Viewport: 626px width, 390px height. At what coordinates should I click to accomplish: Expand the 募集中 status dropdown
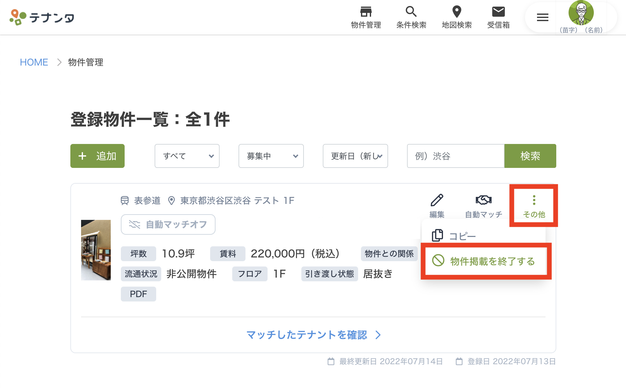pyautogui.click(x=271, y=156)
